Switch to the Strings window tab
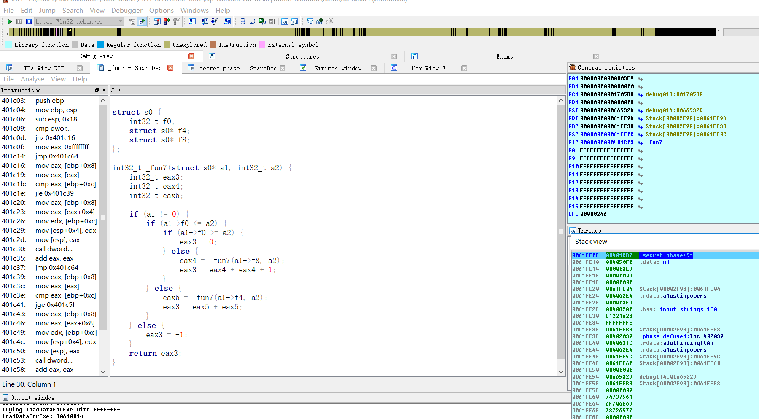The height and width of the screenshot is (419, 759). (x=337, y=68)
